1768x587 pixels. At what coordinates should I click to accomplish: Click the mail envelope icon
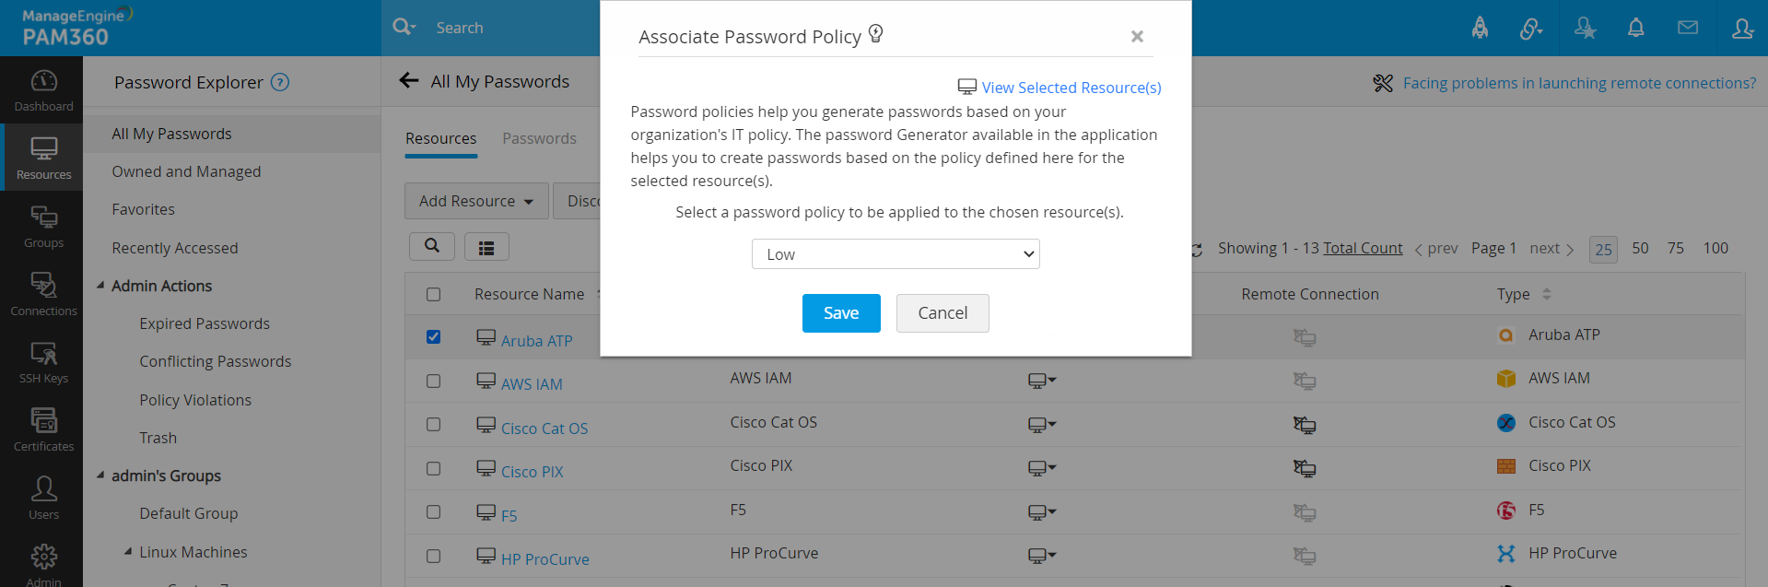1687,28
